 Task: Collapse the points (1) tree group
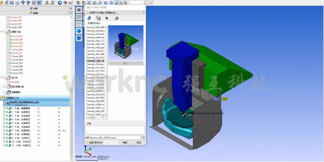point(1,77)
